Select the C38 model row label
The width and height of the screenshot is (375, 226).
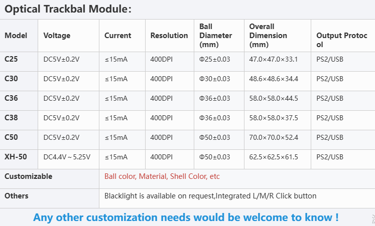pos(11,118)
